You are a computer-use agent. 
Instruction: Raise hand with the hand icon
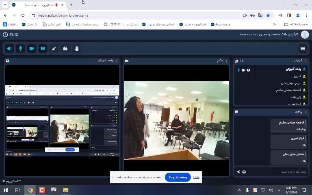[77, 49]
